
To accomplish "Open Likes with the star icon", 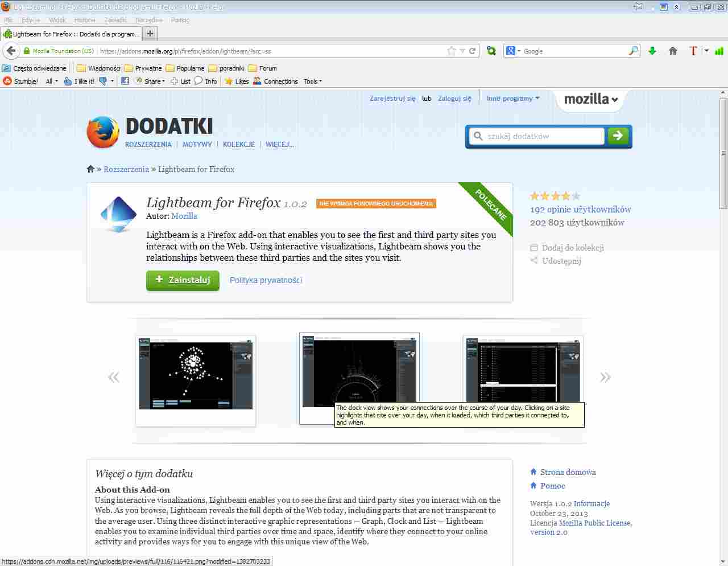I will (237, 81).
